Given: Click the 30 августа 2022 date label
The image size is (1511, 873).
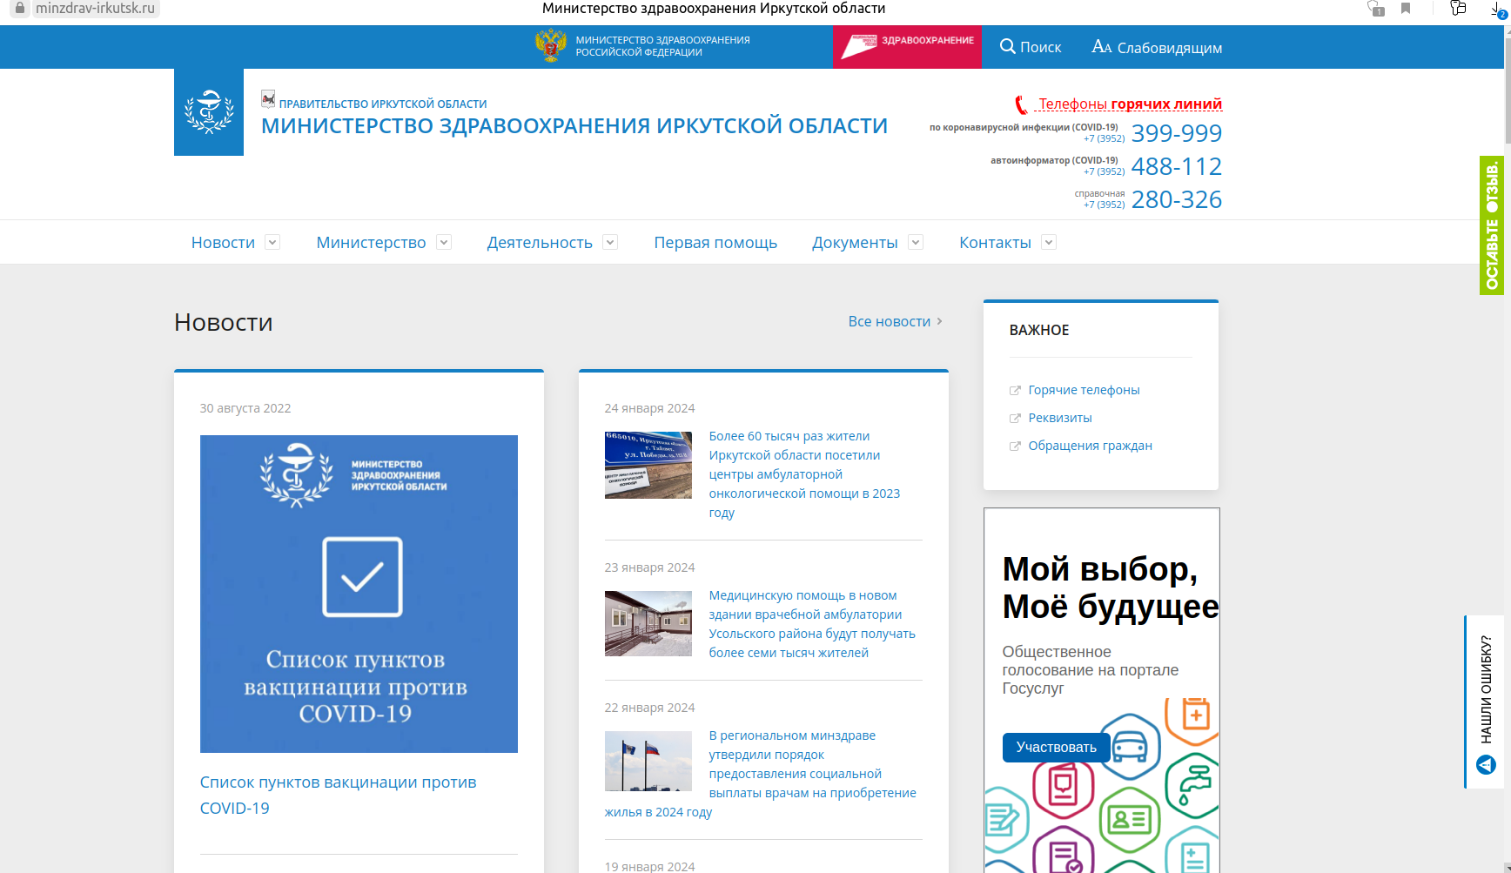Looking at the screenshot, I should [x=245, y=408].
